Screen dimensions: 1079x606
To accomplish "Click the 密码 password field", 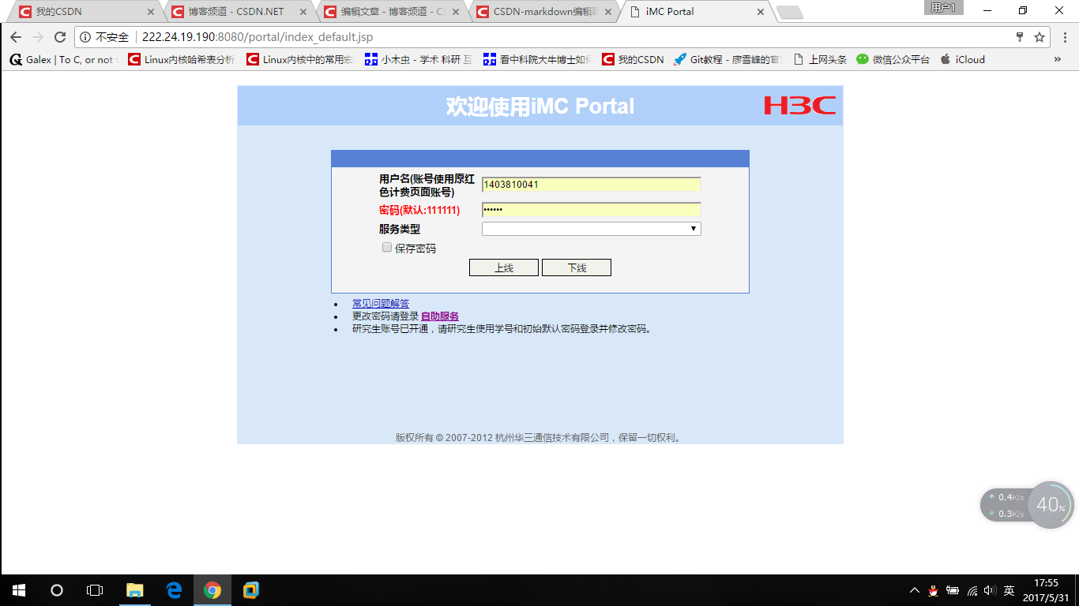I will pos(592,210).
